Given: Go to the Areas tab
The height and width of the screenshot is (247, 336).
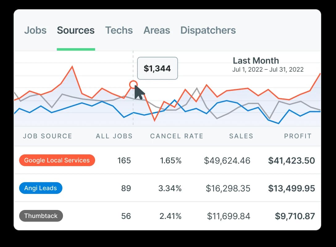Looking at the screenshot, I should pyautogui.click(x=157, y=30).
